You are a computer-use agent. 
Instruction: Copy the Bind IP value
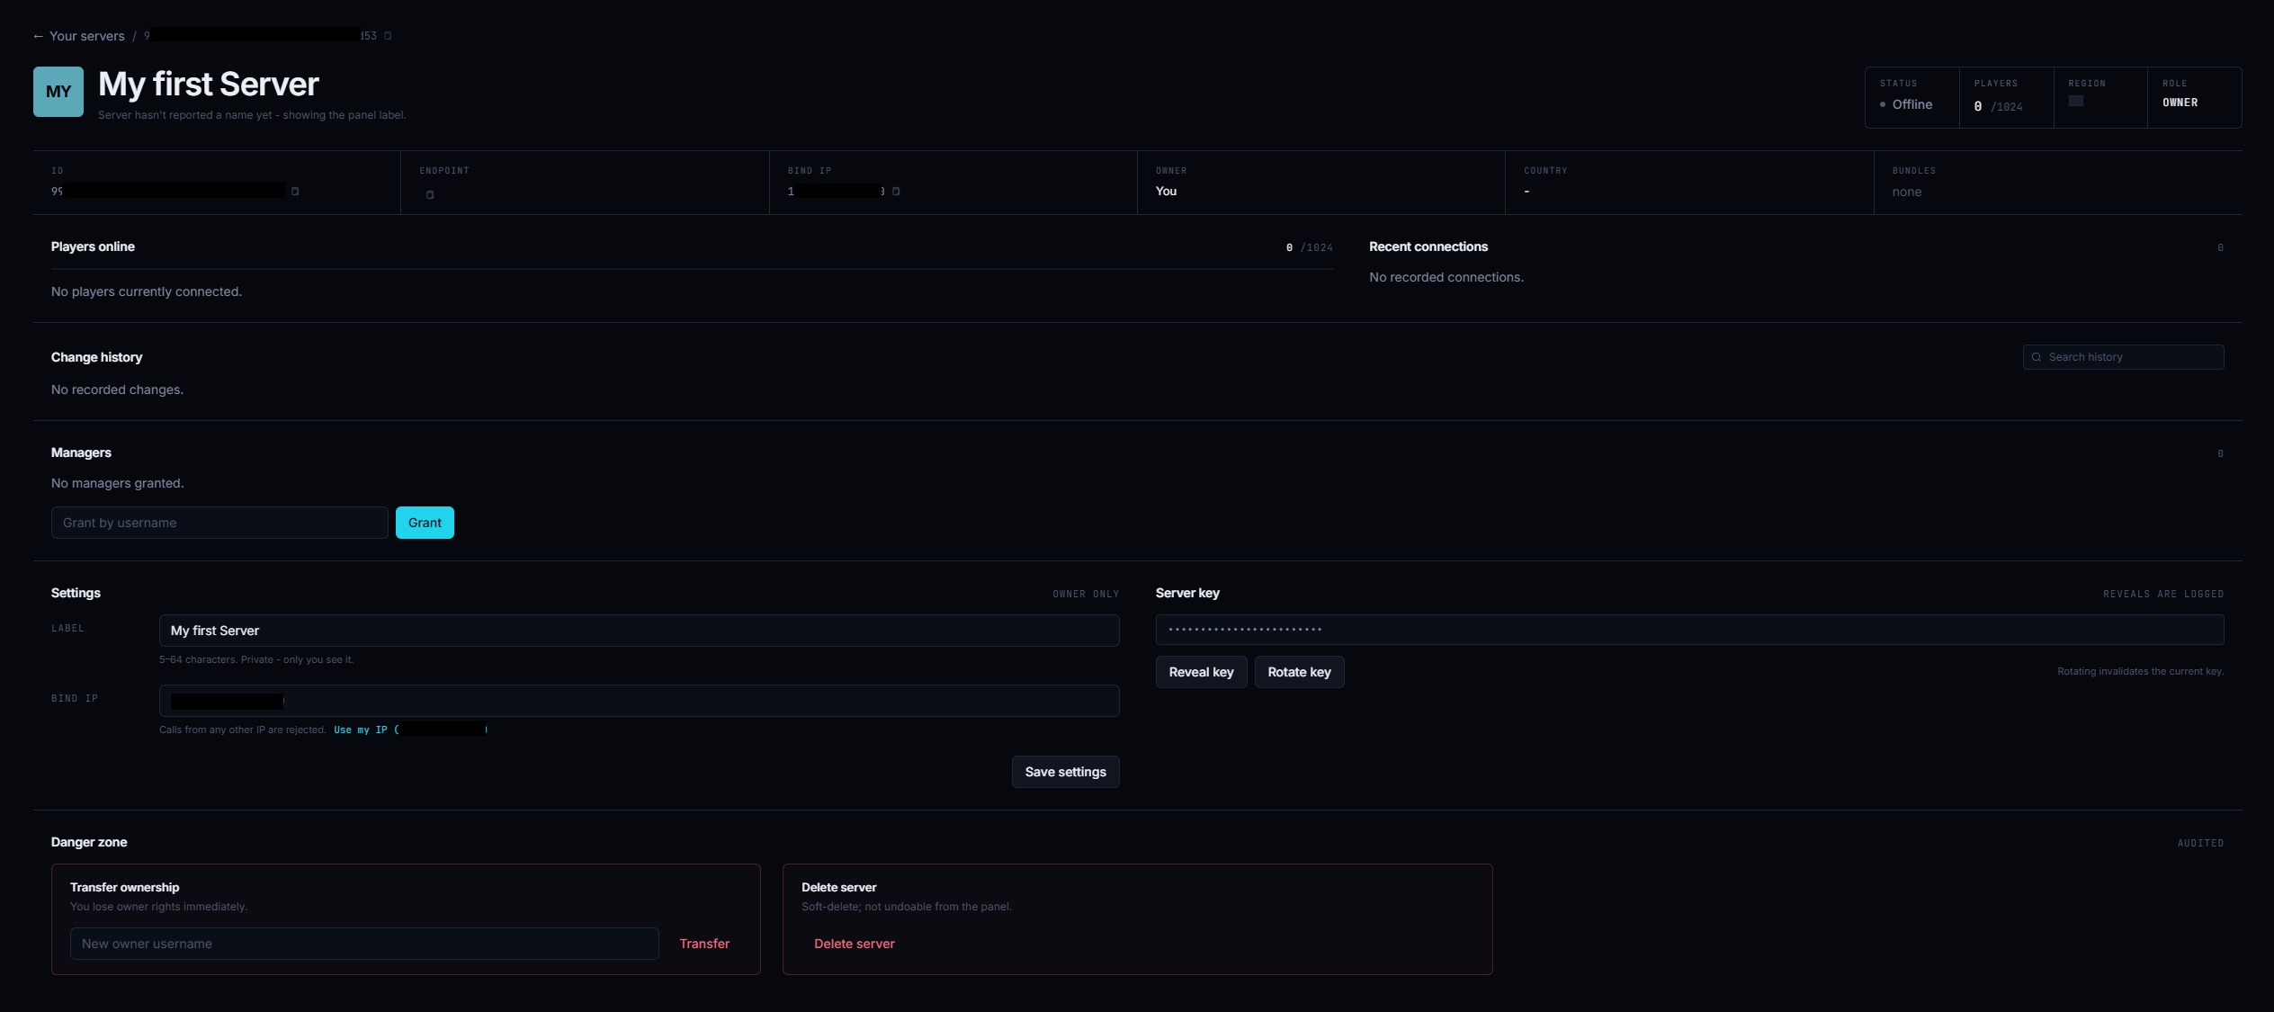896,191
